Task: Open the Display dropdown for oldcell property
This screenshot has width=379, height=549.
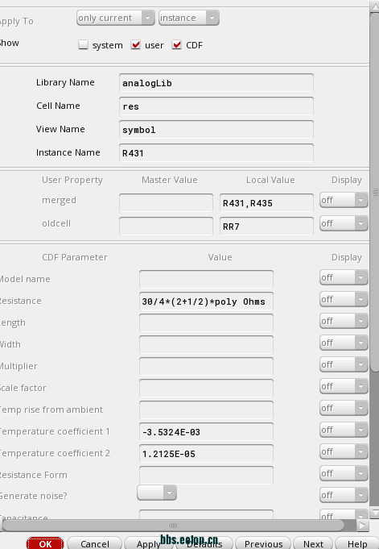Action: pos(344,224)
